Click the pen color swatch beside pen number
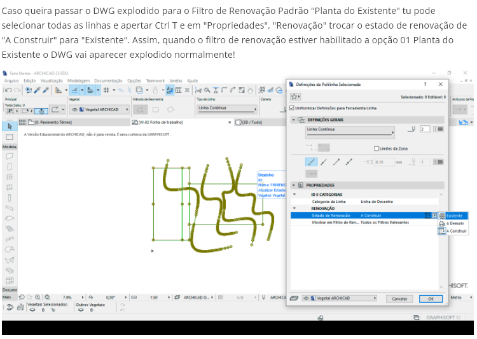This screenshot has height=339, width=477. pos(438,129)
